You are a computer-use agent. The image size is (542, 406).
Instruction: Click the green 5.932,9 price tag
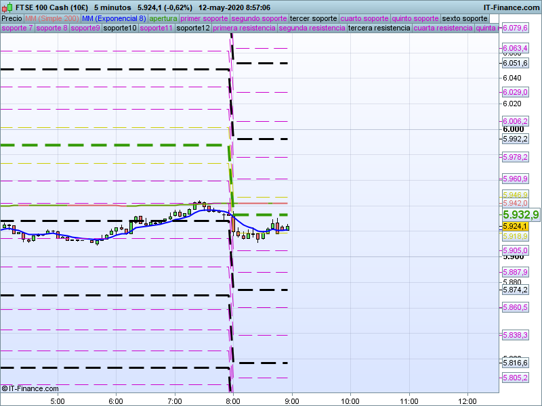[520, 215]
